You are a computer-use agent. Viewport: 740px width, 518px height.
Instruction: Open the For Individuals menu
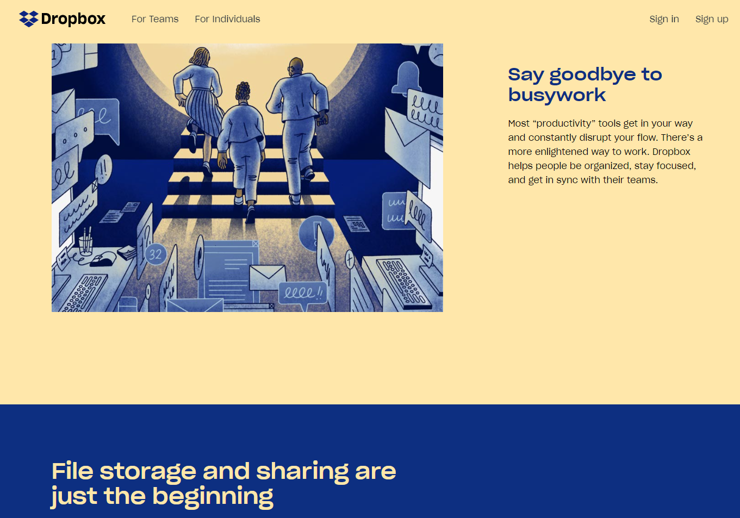click(x=227, y=19)
